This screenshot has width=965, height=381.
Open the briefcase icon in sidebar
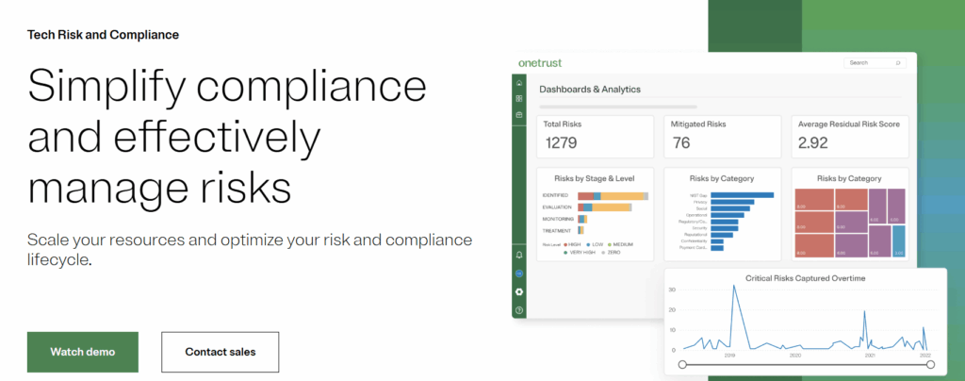click(519, 114)
